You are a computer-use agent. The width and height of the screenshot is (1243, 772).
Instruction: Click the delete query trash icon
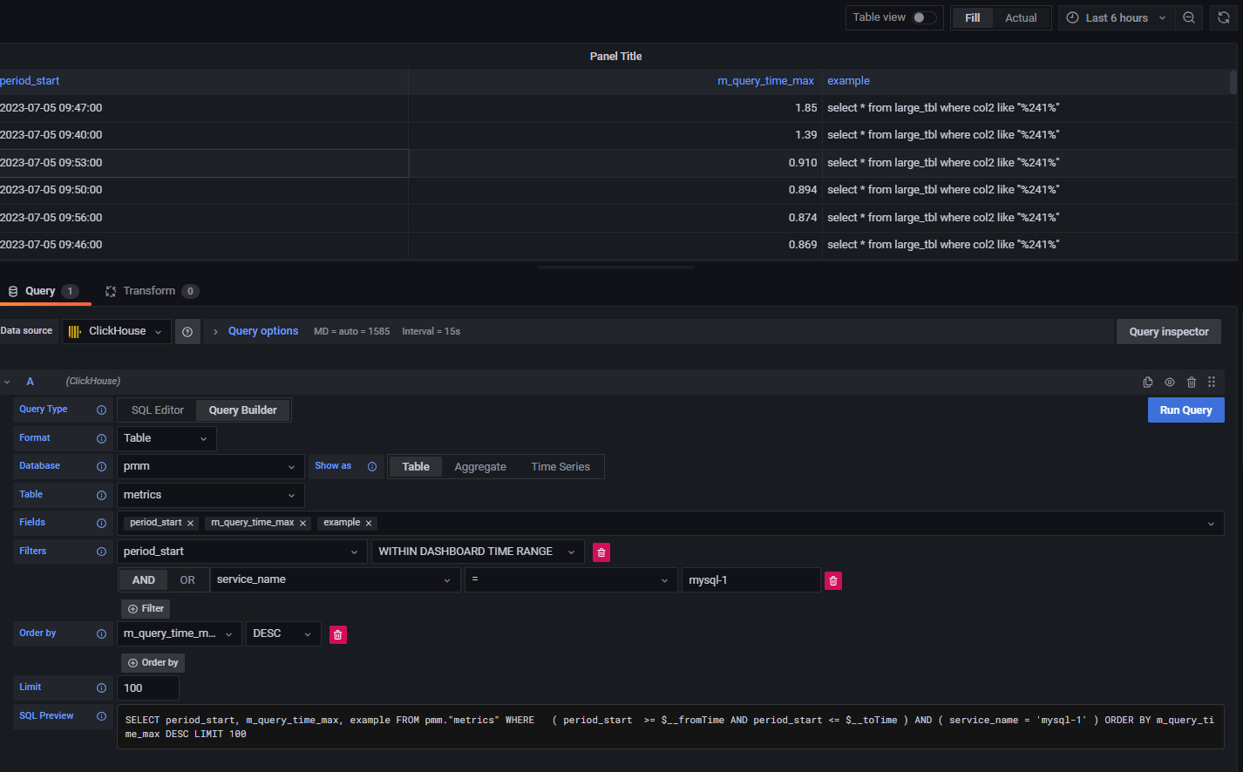point(1192,382)
